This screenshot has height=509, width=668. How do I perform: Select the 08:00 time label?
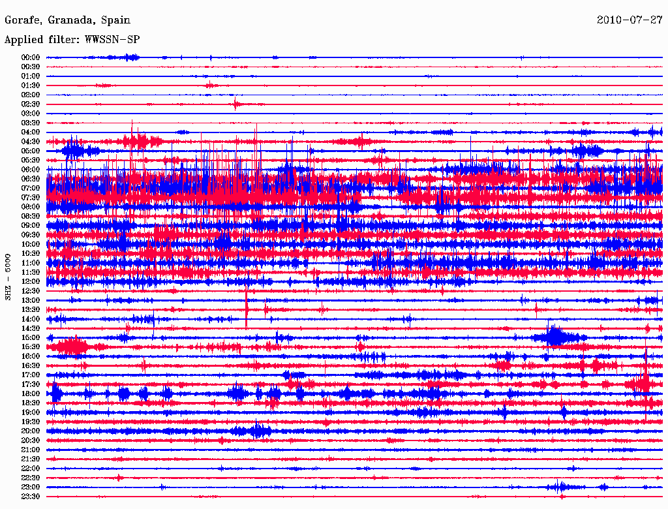point(30,207)
